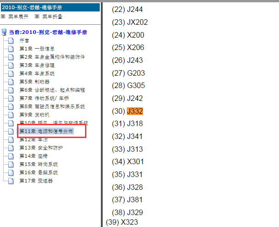Click the highlighted J332 entry

135,111
